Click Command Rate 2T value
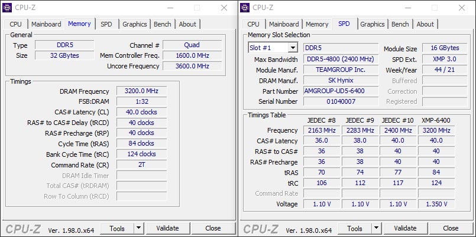The image size is (476, 237). (142, 165)
